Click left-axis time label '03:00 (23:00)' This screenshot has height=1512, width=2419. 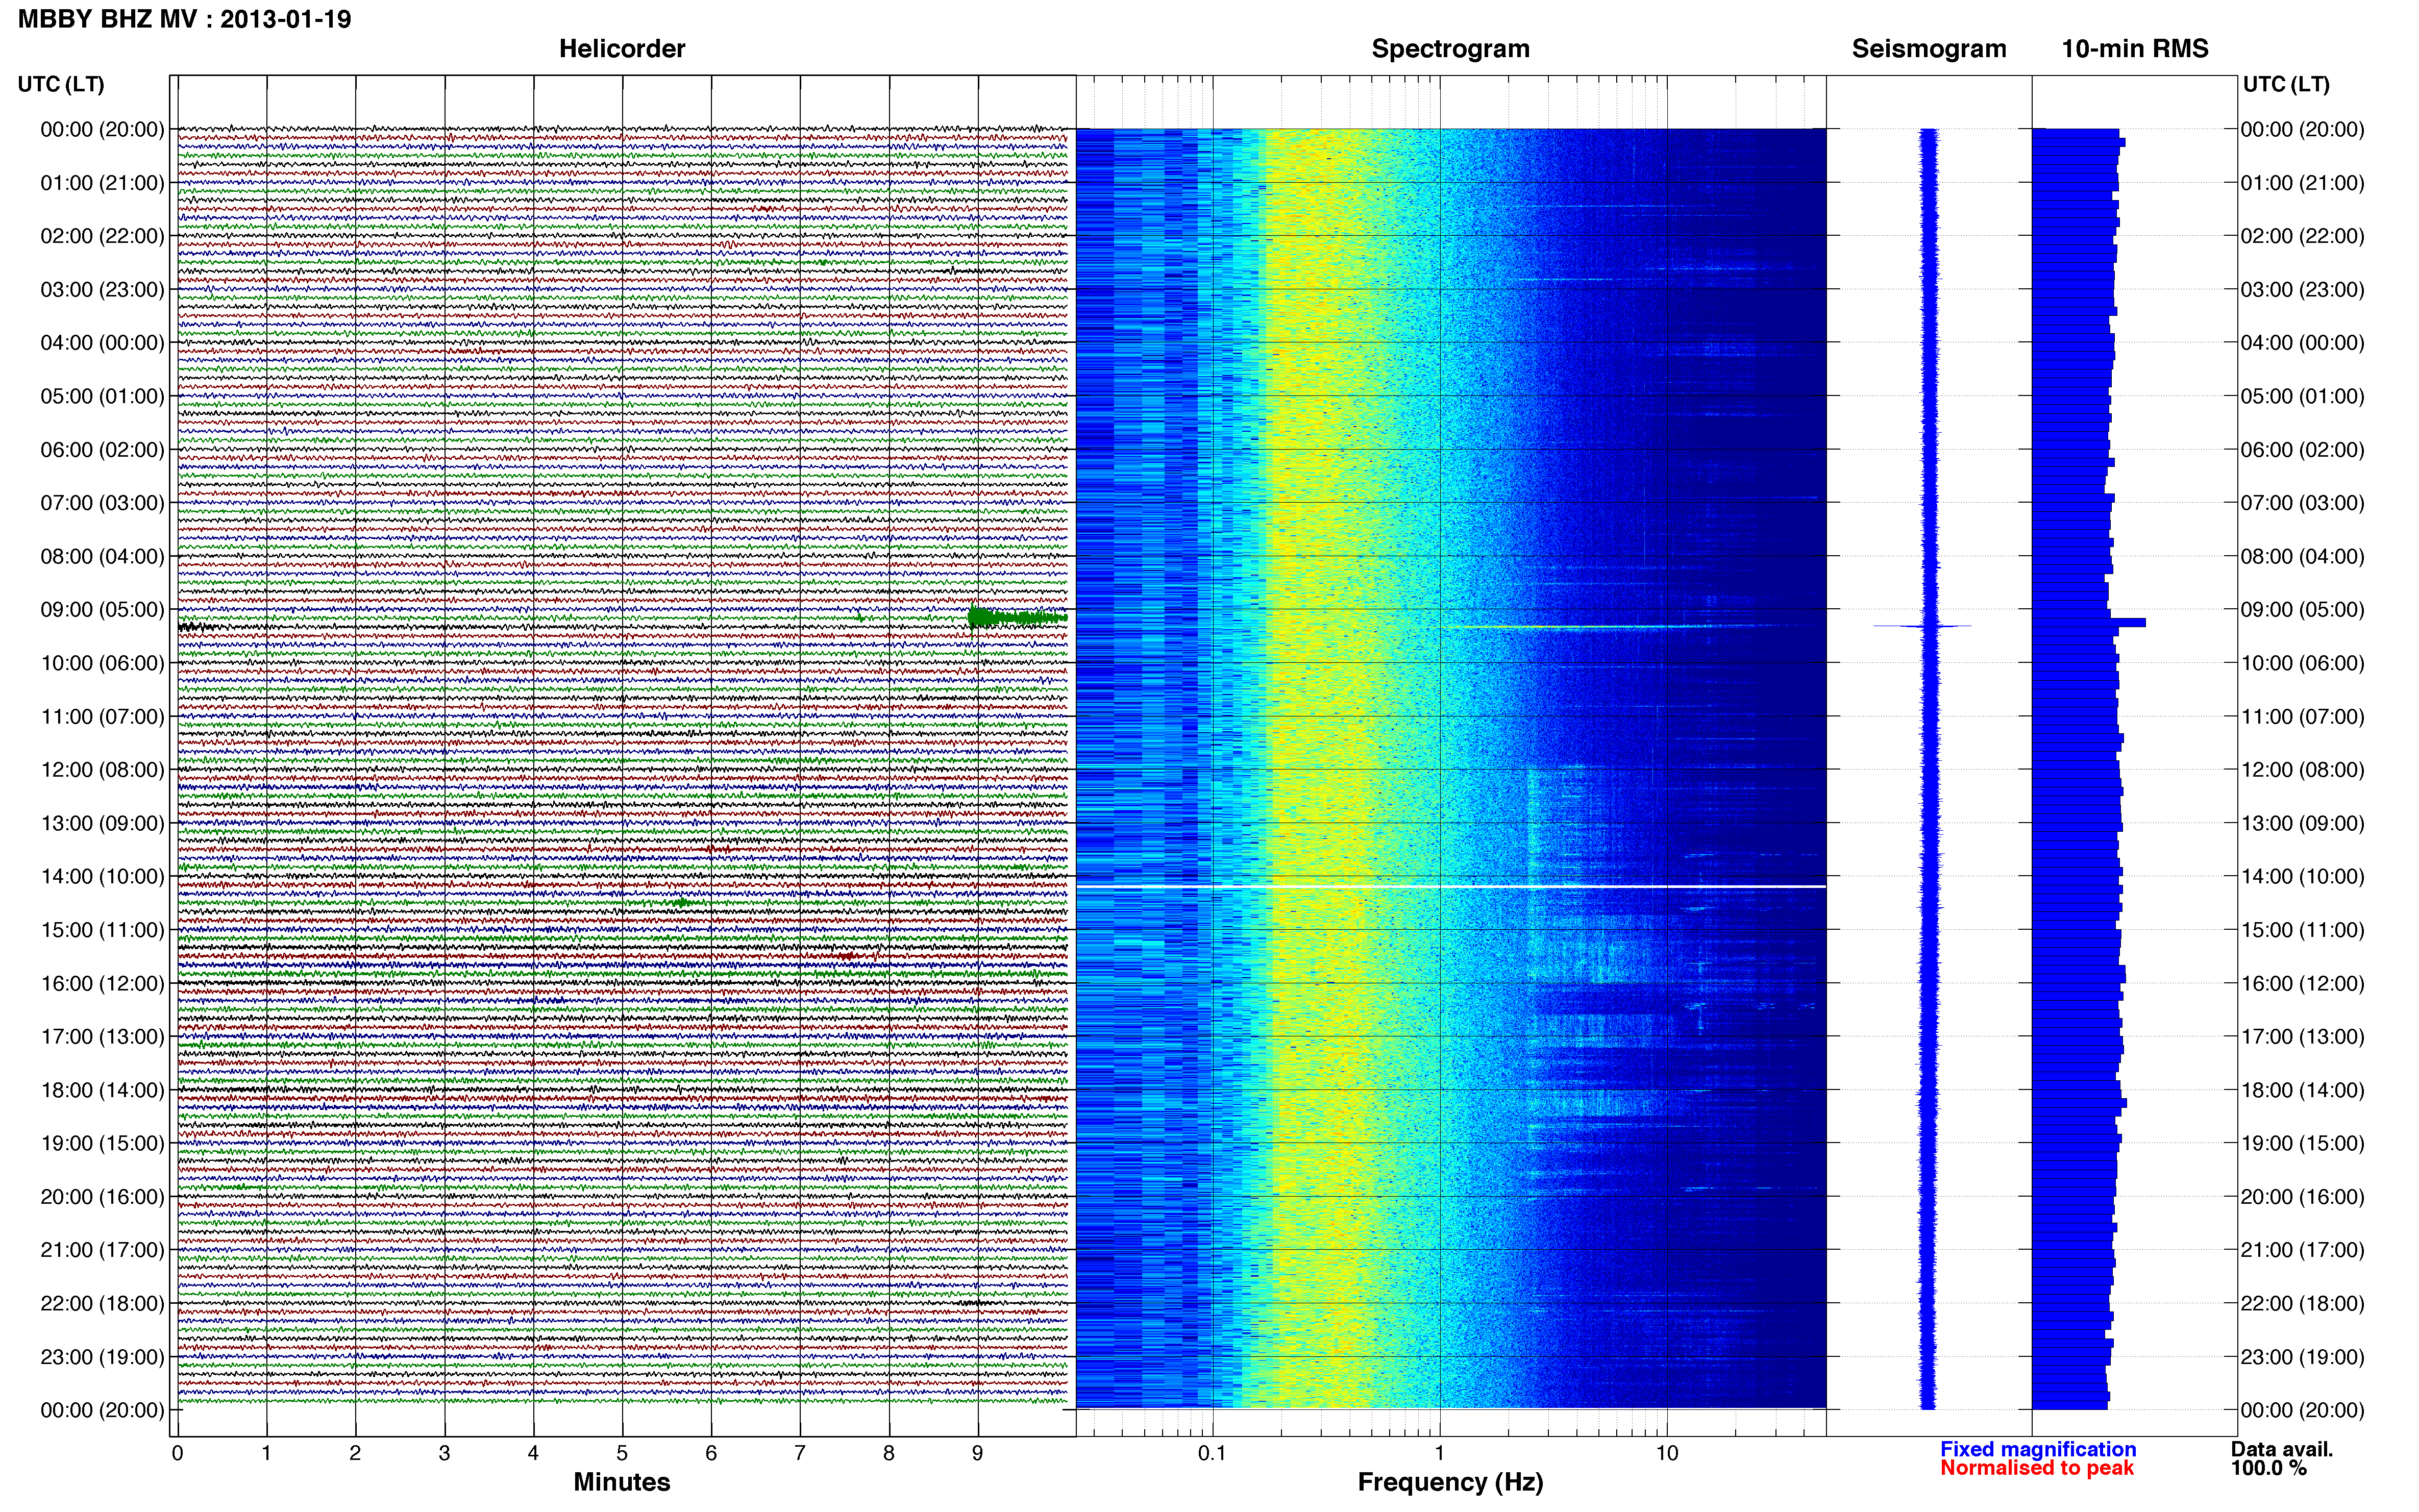coord(102,290)
